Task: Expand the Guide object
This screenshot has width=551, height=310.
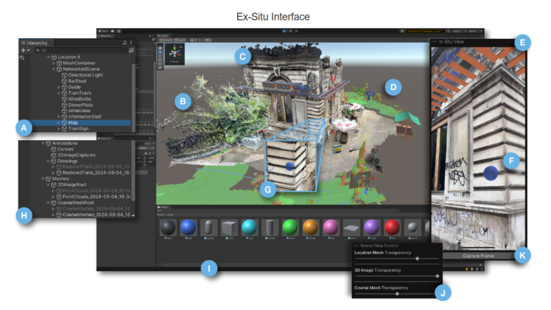Action: (59, 87)
